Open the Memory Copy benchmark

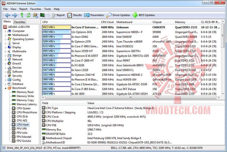[25, 100]
